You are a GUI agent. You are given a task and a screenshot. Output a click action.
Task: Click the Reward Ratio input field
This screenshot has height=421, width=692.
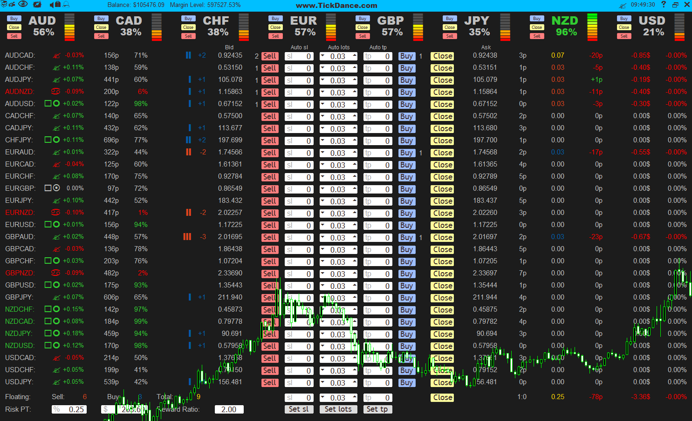point(229,409)
